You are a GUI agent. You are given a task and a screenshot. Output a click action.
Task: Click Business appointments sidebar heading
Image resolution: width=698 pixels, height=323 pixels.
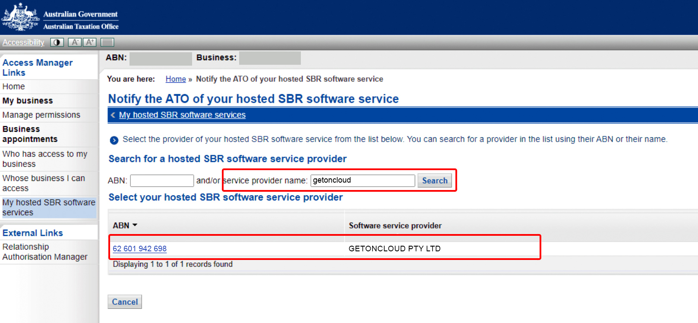point(30,134)
